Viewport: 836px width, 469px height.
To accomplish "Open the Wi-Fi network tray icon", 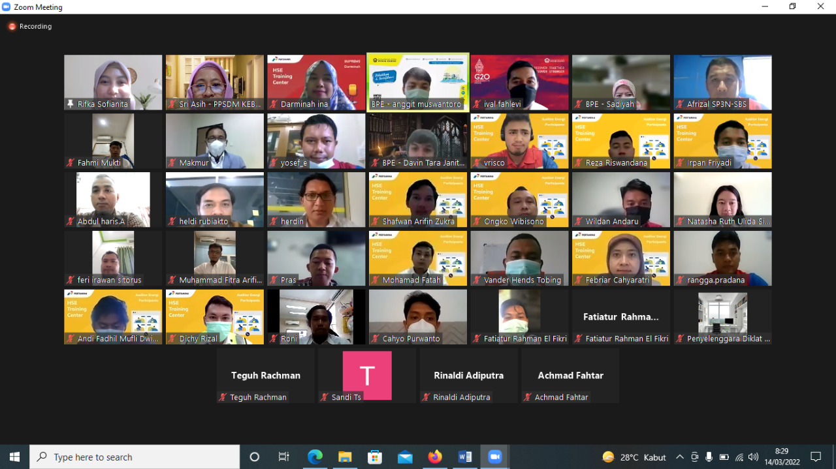I will tap(739, 457).
